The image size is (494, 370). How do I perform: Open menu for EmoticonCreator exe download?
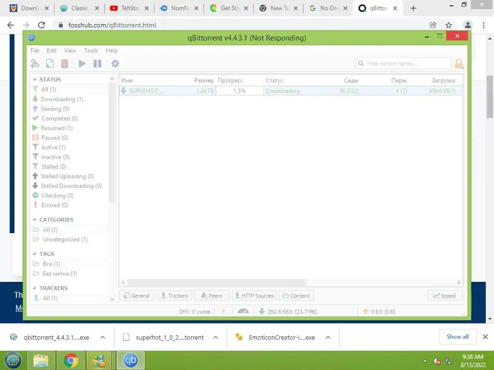coord(328,337)
